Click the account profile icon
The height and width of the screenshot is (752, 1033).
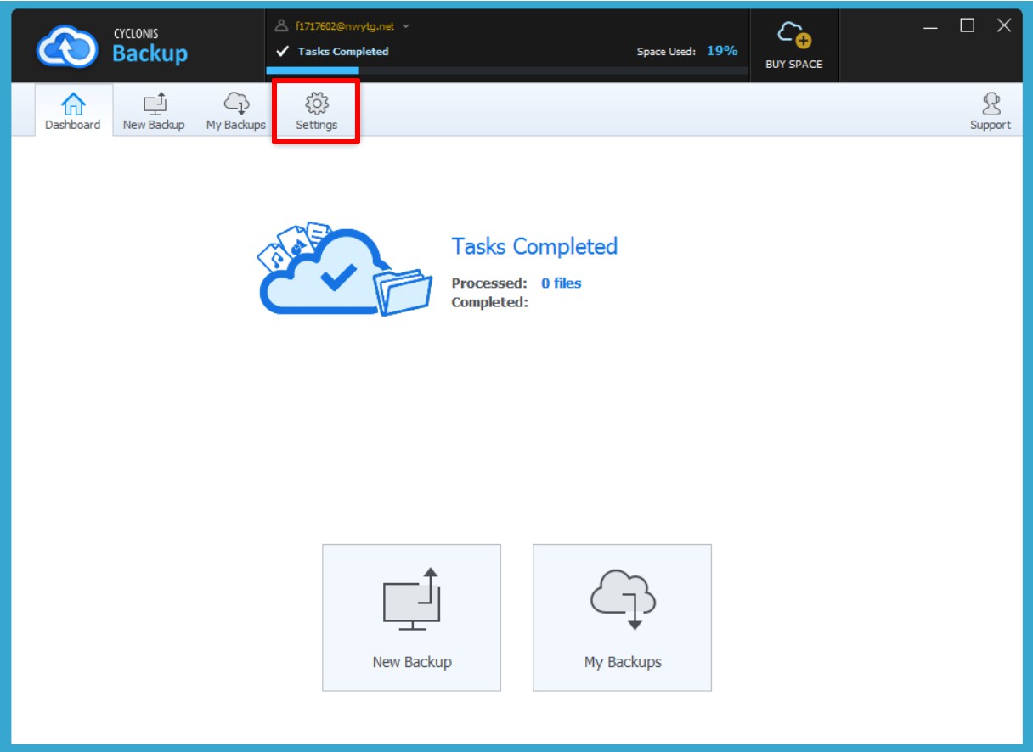279,25
